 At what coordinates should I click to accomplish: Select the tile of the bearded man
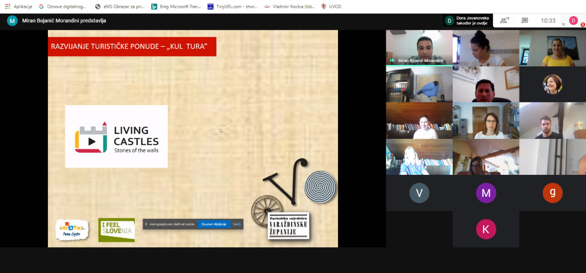tap(552, 120)
